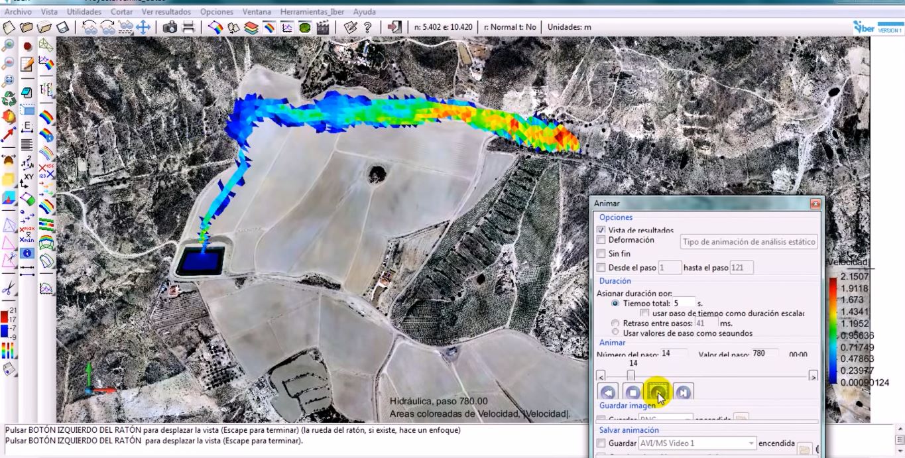The height and width of the screenshot is (458, 905).
Task: Click the camera snapshot icon in toolbar
Action: pyautogui.click(x=170, y=27)
